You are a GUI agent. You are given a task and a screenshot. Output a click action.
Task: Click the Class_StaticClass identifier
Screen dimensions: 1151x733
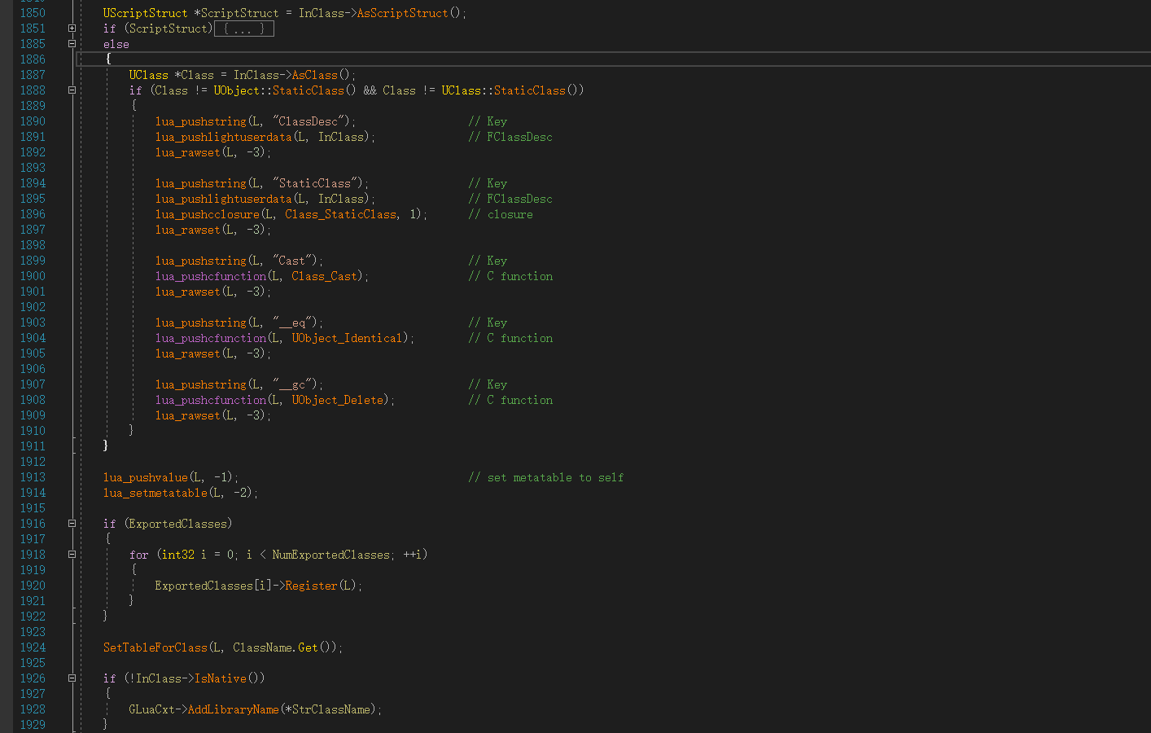click(x=340, y=214)
